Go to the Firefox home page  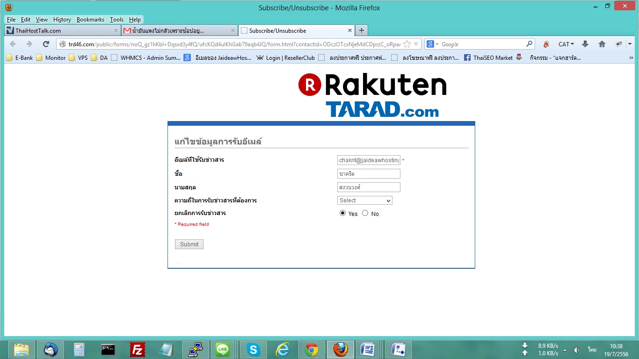[x=602, y=44]
